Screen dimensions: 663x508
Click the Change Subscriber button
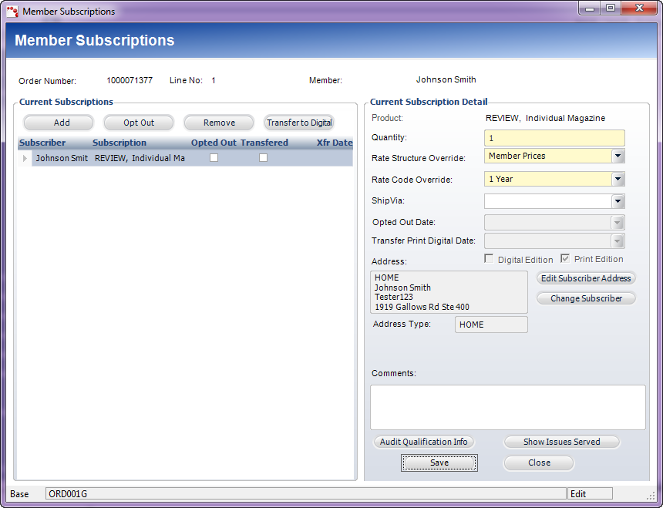tap(586, 298)
